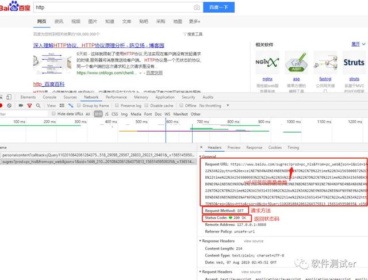
Task: Switch to the Response detail tab
Action: pos(254,147)
